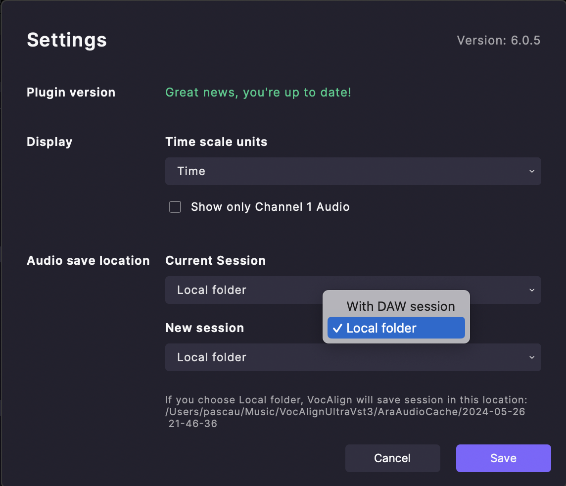
Task: Open the New session location dropdown
Action: pos(352,357)
